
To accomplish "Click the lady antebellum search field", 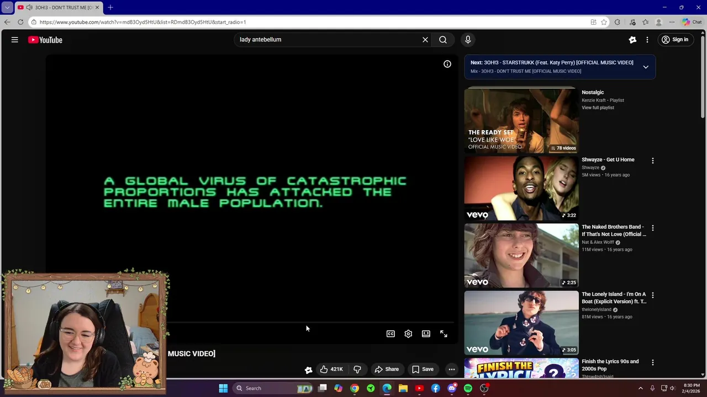I will 329,40.
